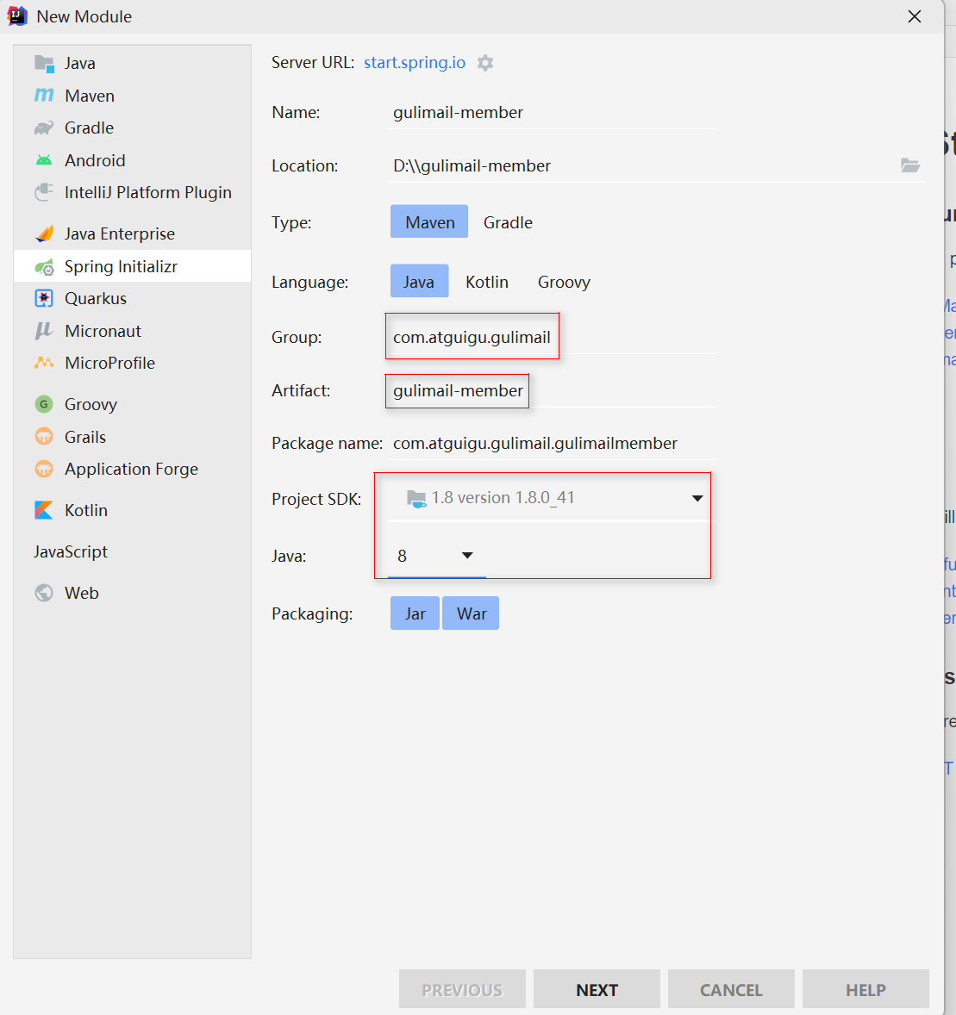The height and width of the screenshot is (1015, 956).
Task: Select Maven as project type
Action: pyautogui.click(x=429, y=222)
